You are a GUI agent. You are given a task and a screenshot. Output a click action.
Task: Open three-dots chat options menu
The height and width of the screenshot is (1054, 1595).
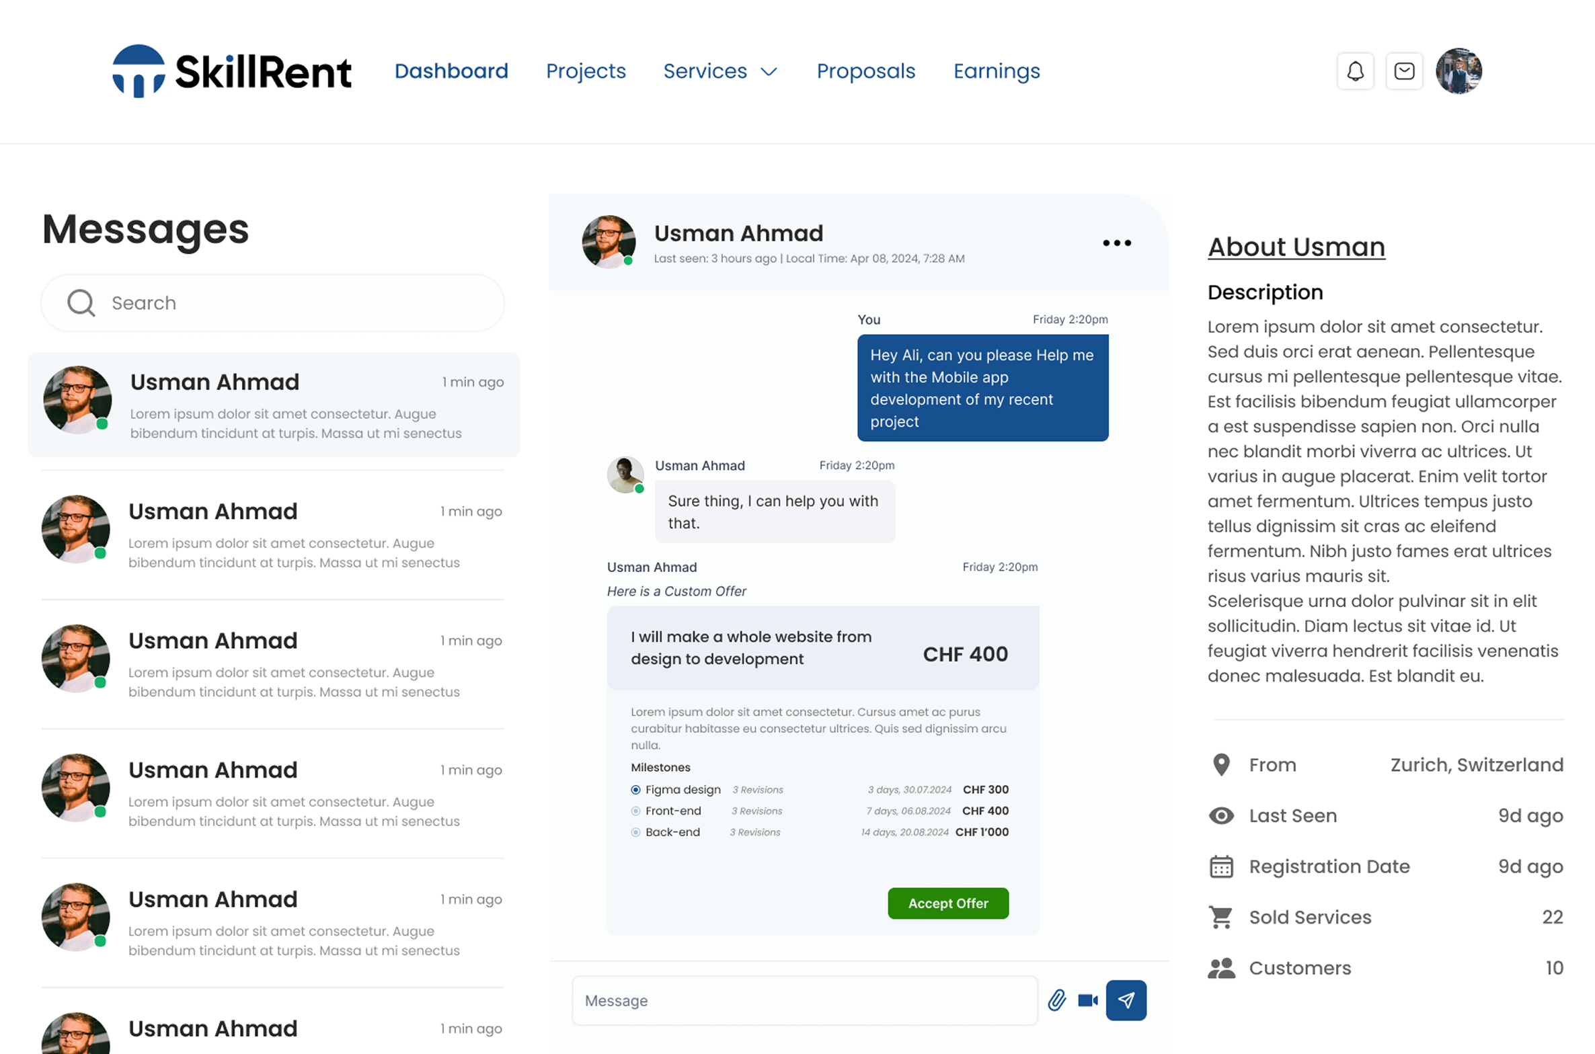[x=1116, y=243]
